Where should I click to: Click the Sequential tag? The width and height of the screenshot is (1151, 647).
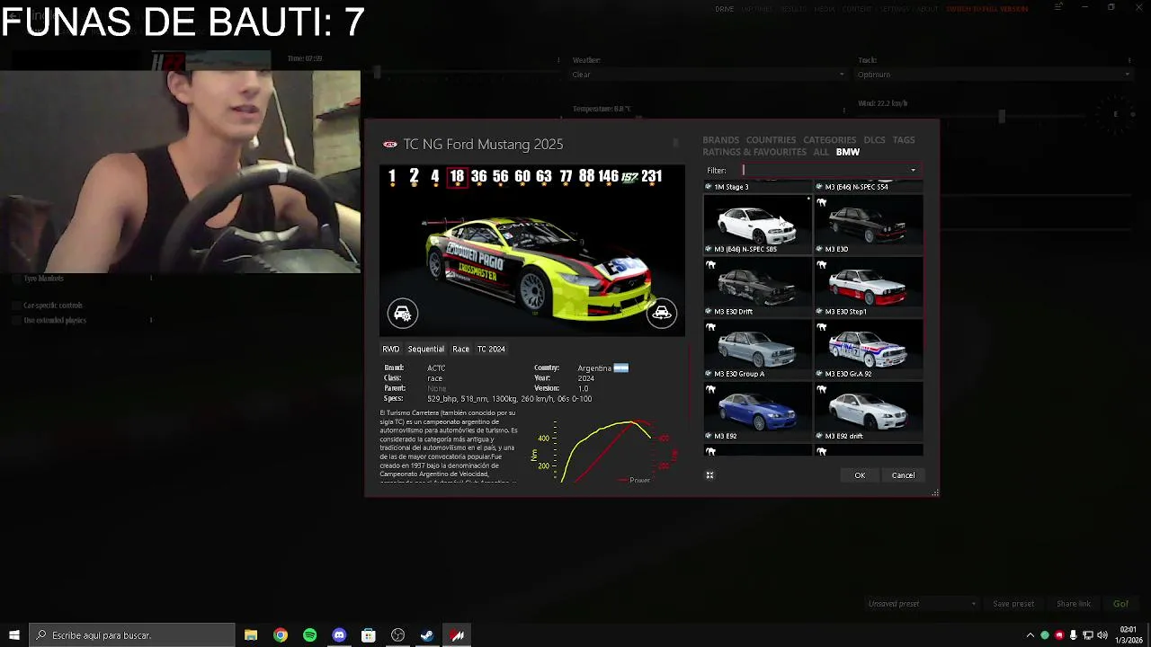(x=425, y=349)
